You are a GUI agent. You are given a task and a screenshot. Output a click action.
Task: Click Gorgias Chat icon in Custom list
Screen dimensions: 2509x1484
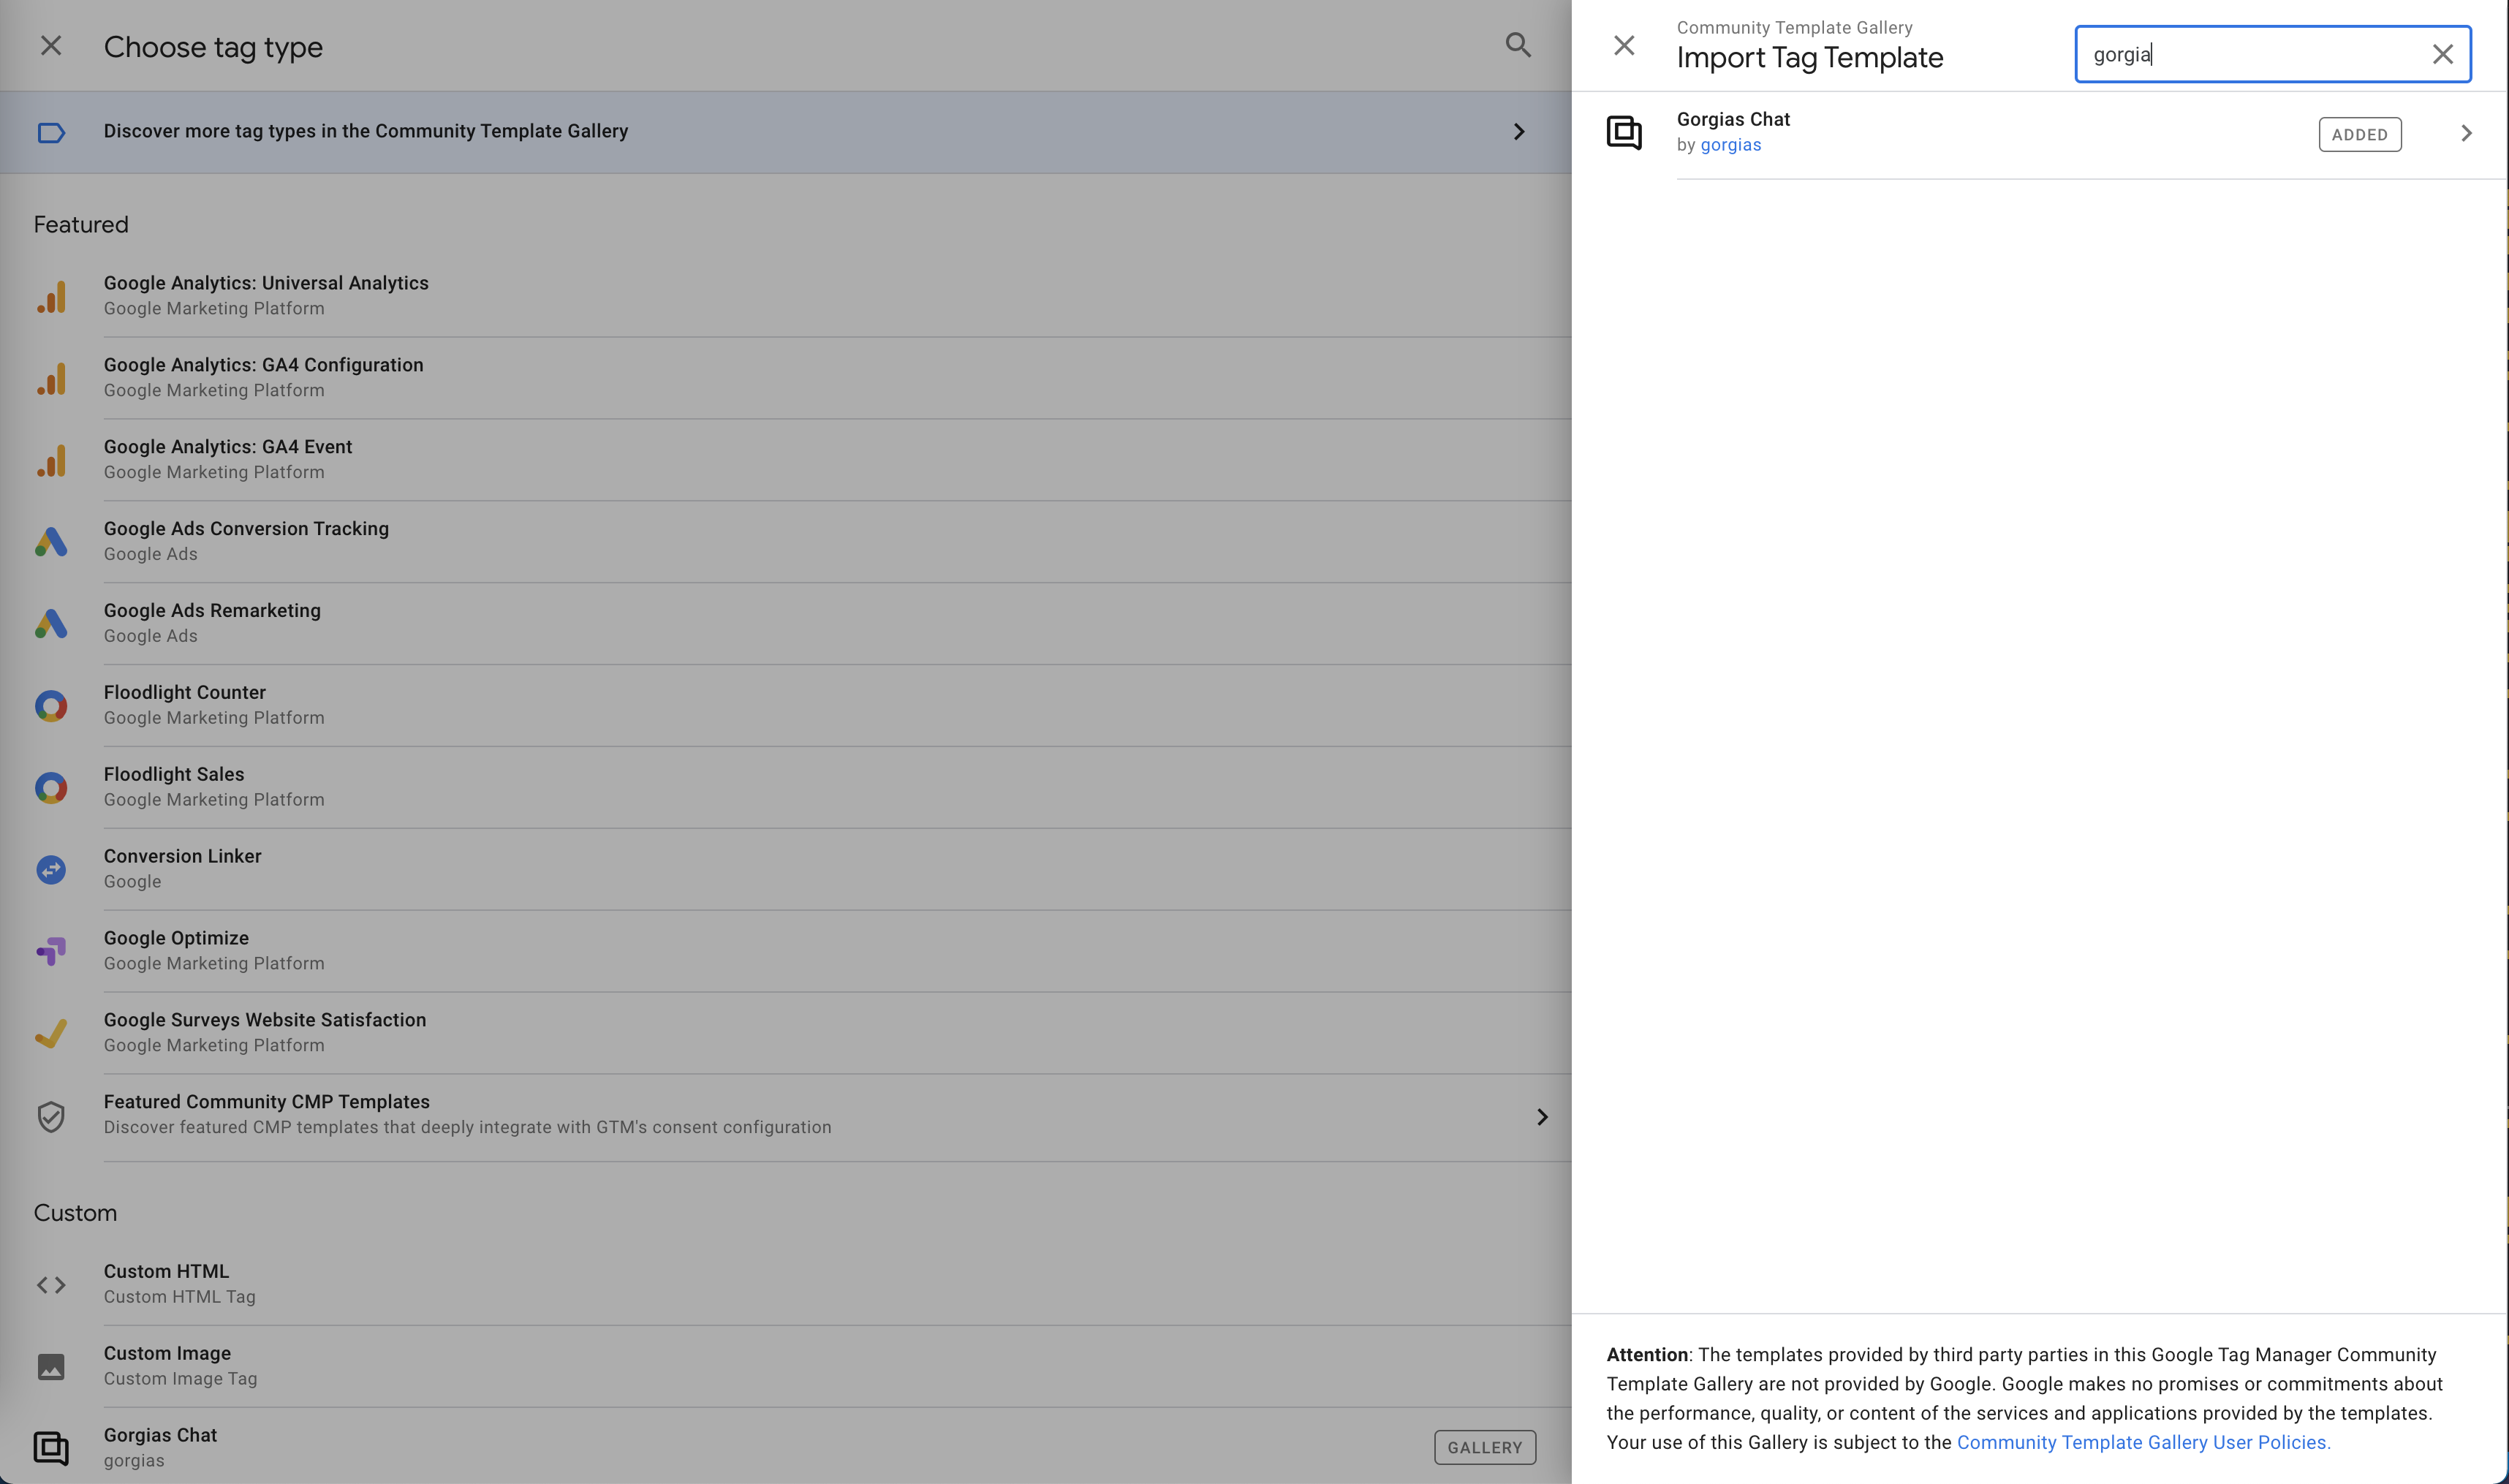[x=51, y=1448]
